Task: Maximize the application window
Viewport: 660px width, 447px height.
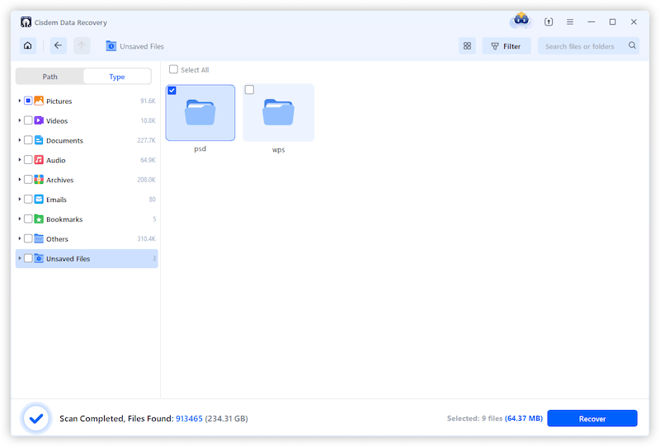Action: (x=612, y=22)
